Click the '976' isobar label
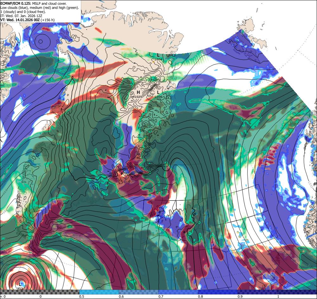The image size is (317, 299). (x=5, y=245)
